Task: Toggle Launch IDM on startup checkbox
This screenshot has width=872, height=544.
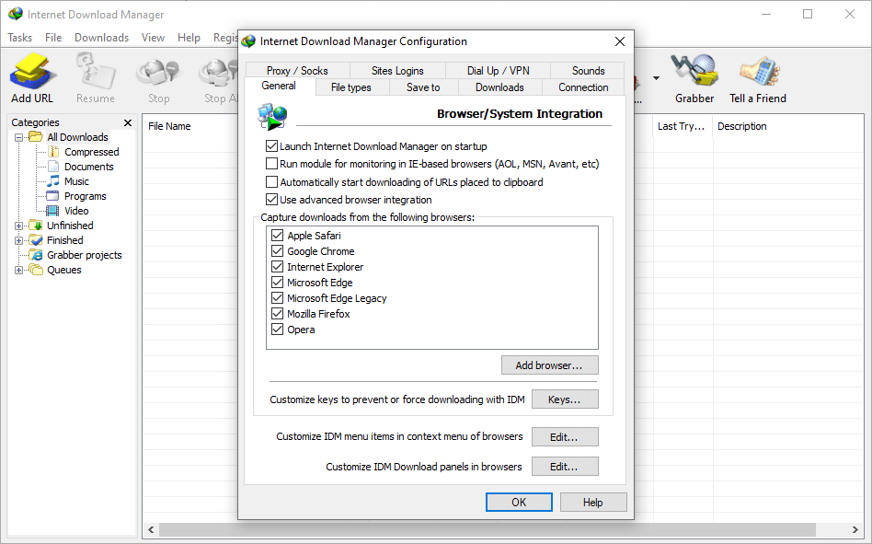Action: (271, 146)
